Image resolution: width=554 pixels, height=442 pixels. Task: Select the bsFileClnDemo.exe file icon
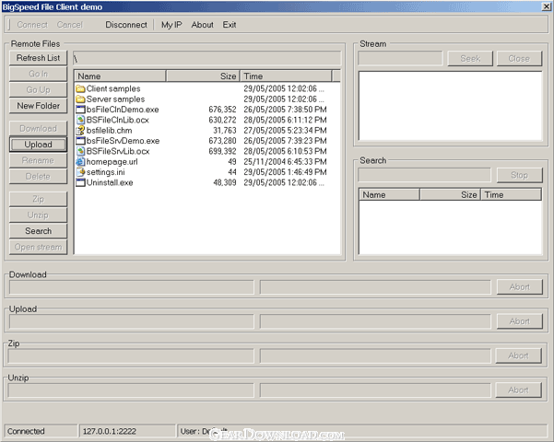point(80,110)
